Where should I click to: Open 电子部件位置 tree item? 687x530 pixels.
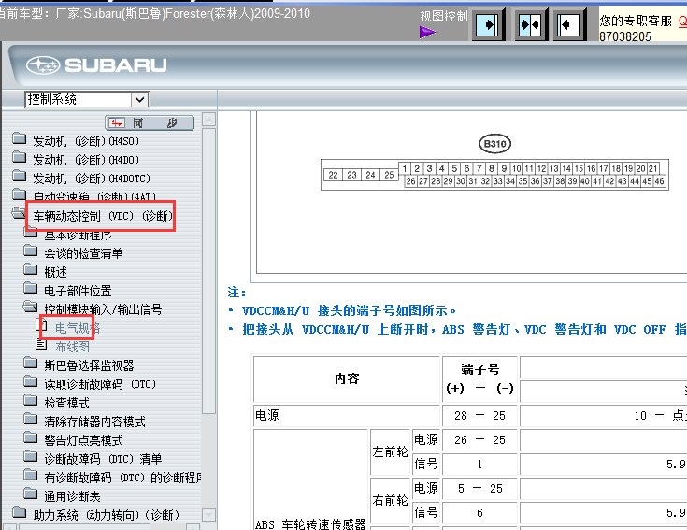coord(78,291)
